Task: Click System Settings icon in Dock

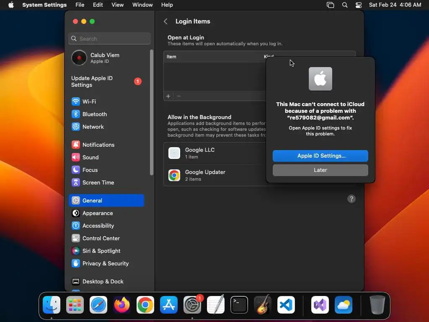Action: [192, 305]
